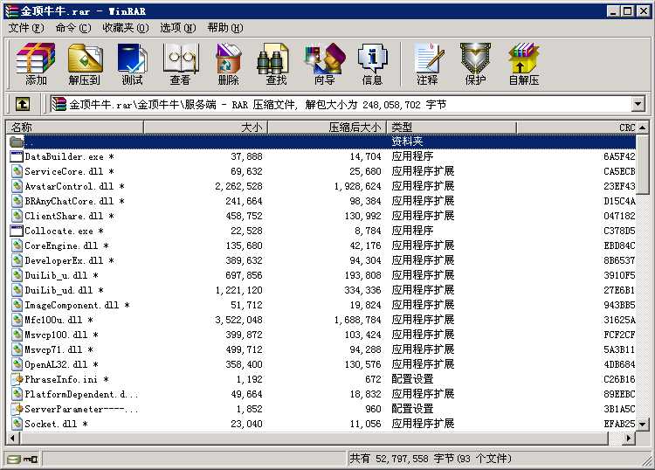Screen dimensions: 655x470
Task: Open the 查找 (Find) binoculars tool
Action: click(x=276, y=64)
